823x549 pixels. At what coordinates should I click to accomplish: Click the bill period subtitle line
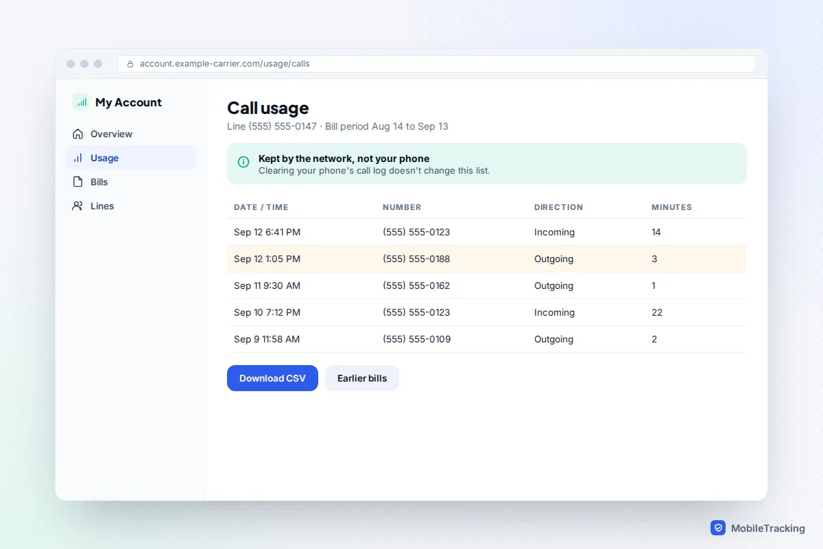[x=337, y=126]
